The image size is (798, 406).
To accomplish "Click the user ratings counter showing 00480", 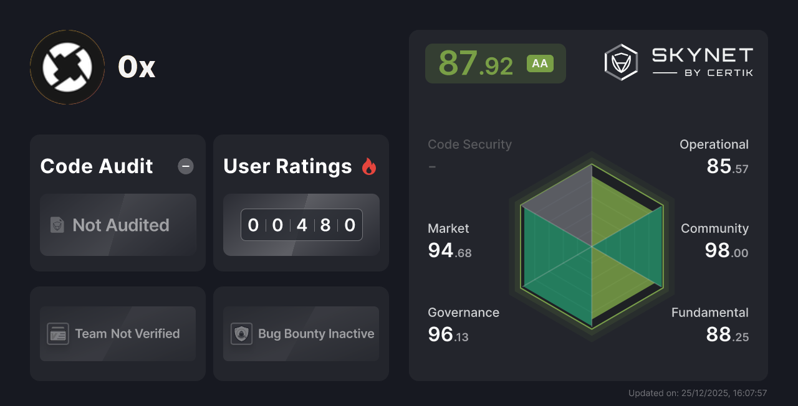I will [301, 225].
